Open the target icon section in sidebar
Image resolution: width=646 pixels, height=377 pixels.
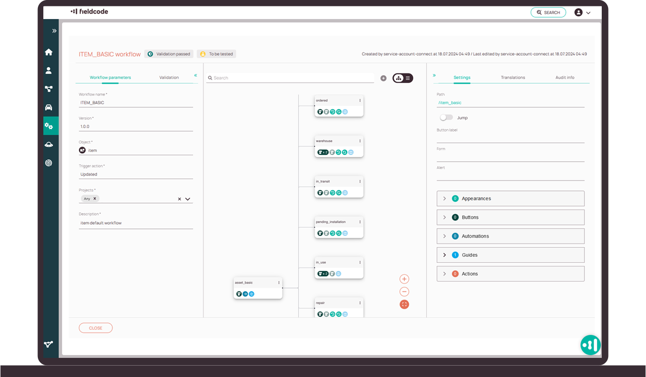coord(49,163)
